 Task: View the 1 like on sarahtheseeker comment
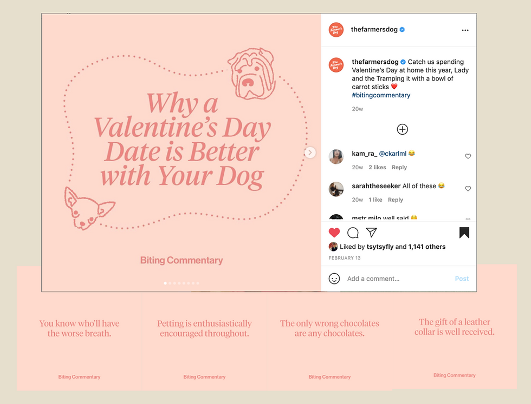(x=375, y=200)
